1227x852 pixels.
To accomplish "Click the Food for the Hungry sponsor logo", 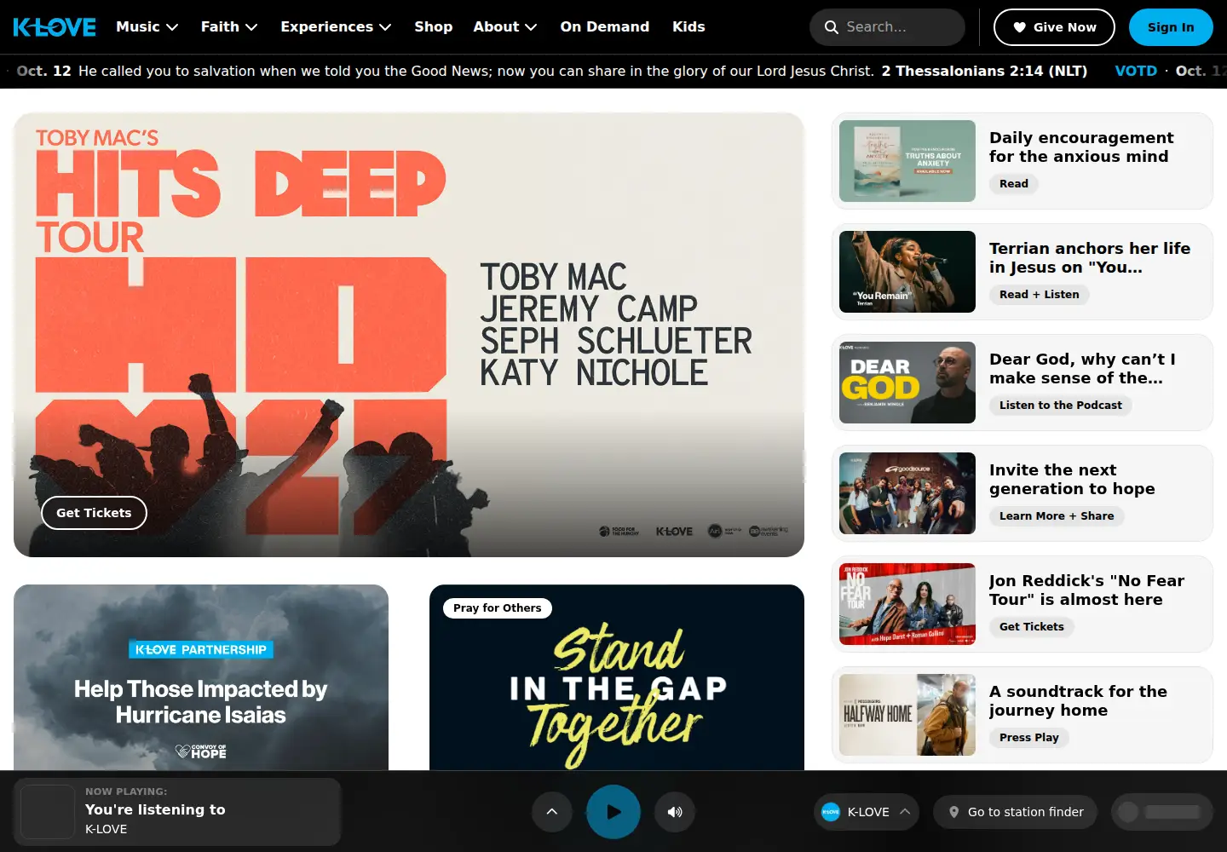I will pyautogui.click(x=619, y=532).
